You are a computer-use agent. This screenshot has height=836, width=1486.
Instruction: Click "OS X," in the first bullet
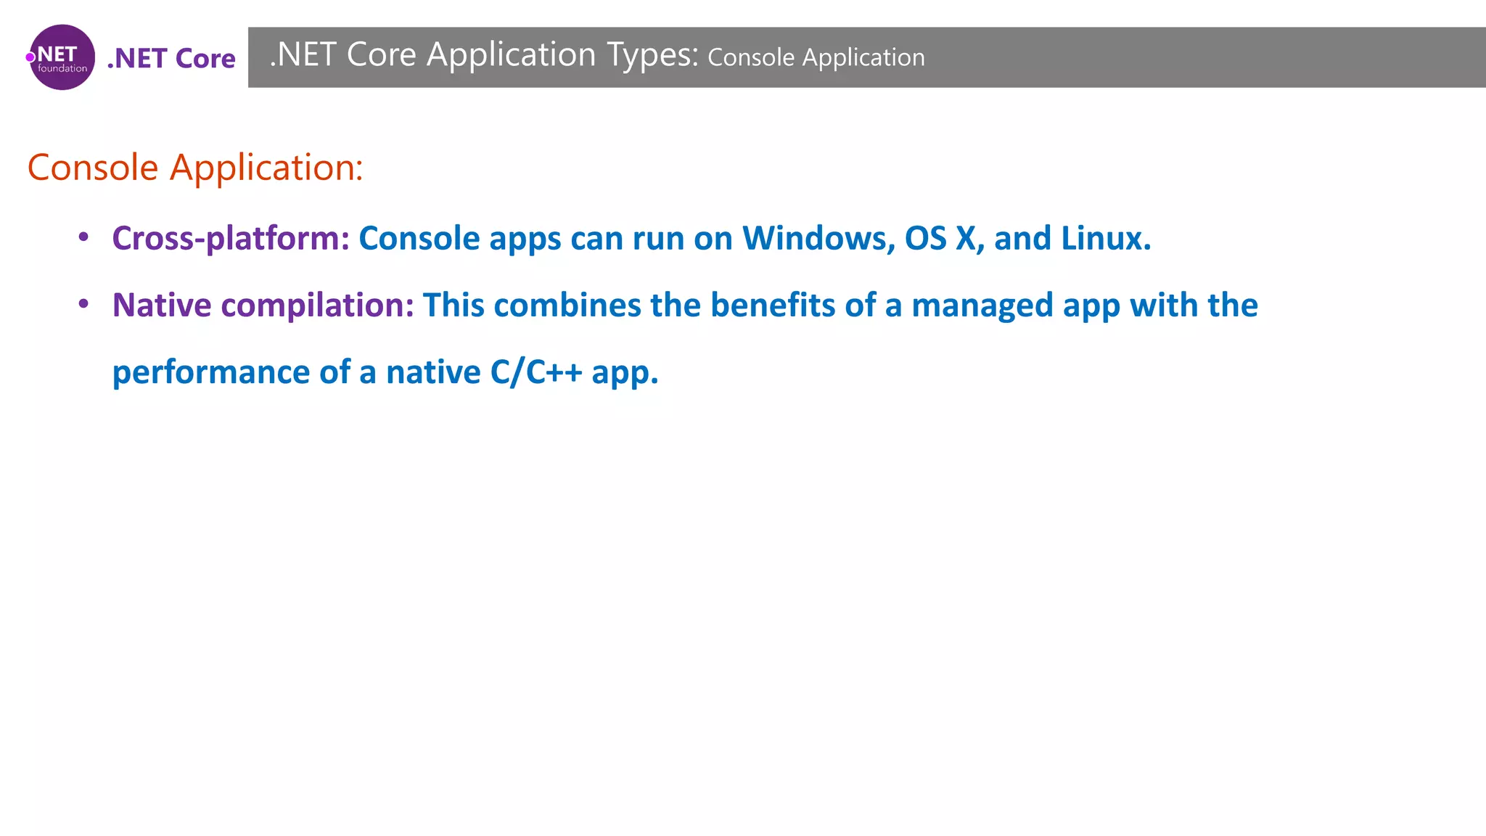point(944,239)
